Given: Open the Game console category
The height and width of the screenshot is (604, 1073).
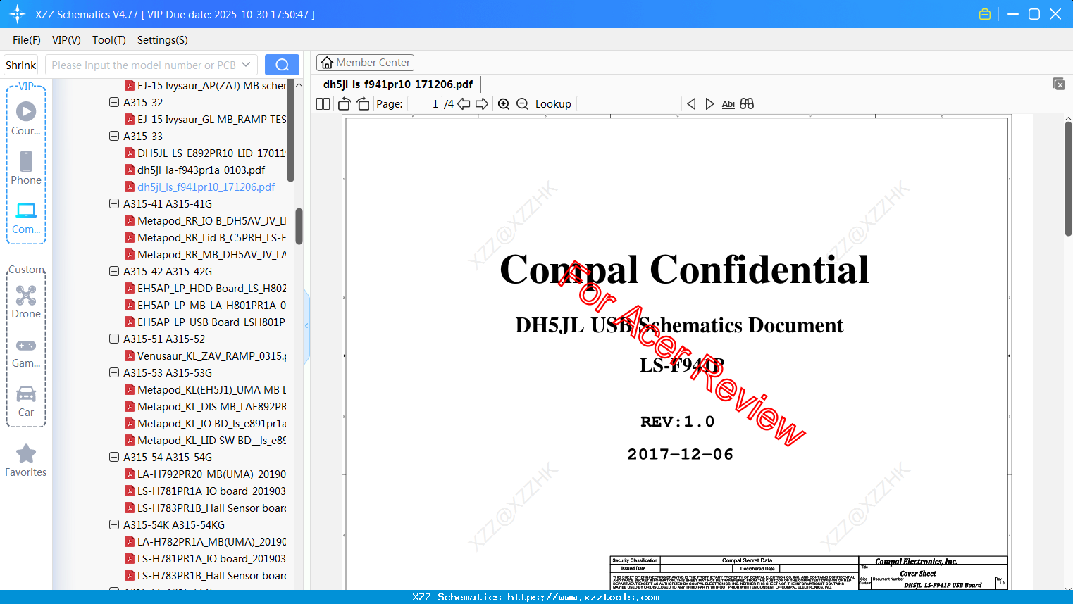Looking at the screenshot, I should click(26, 352).
